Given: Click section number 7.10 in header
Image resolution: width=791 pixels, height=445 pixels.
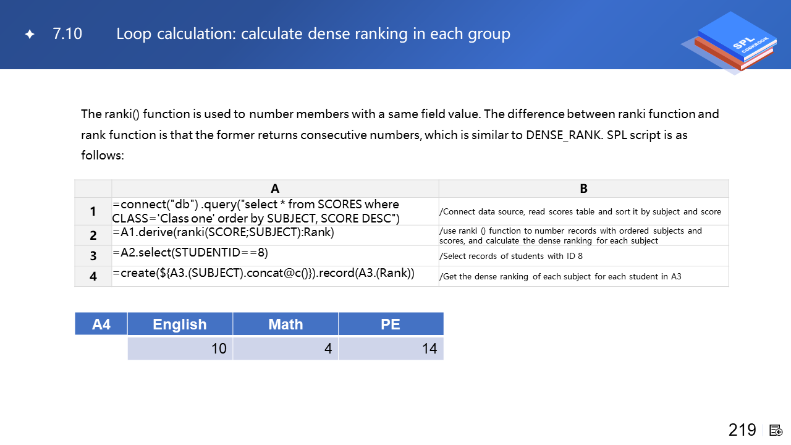Looking at the screenshot, I should (x=67, y=34).
